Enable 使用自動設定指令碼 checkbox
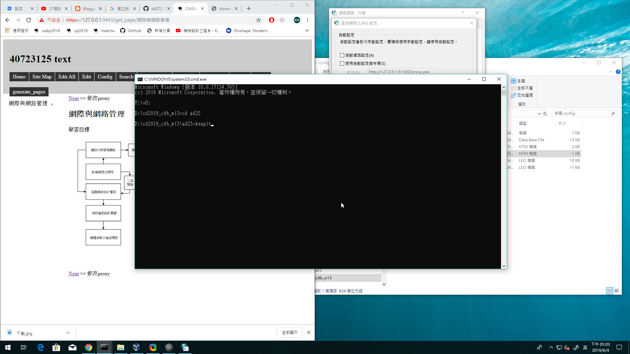This screenshot has width=630, height=354. [342, 64]
